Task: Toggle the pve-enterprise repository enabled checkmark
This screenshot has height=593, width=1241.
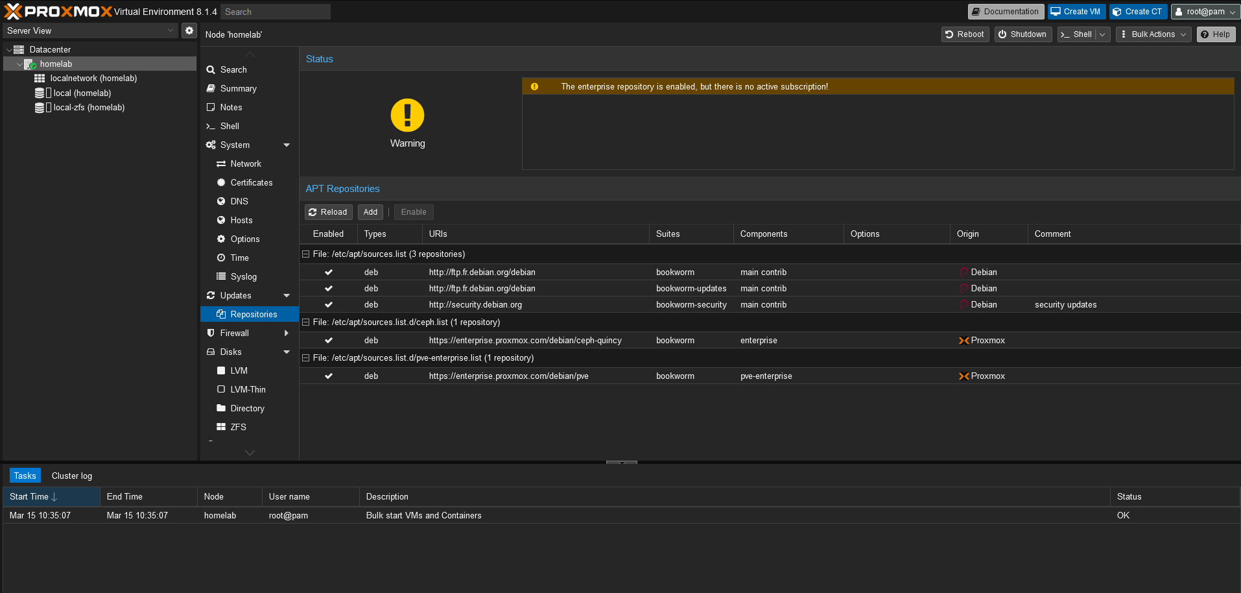Action: point(329,376)
